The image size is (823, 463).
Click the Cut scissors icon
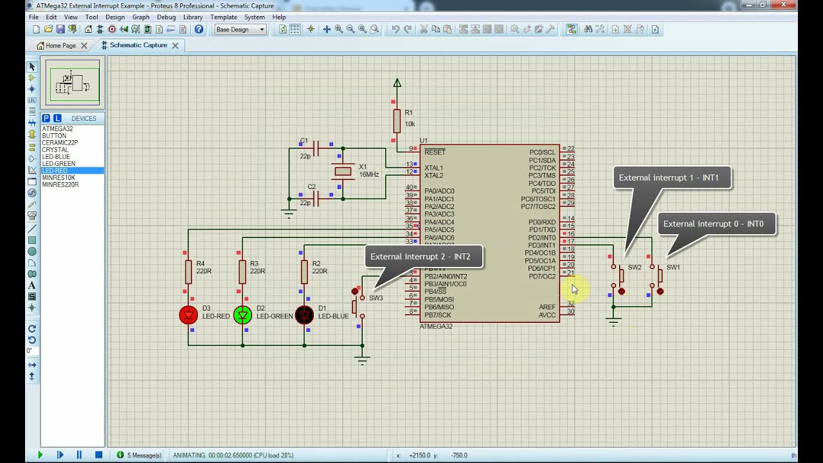pyautogui.click(x=424, y=30)
